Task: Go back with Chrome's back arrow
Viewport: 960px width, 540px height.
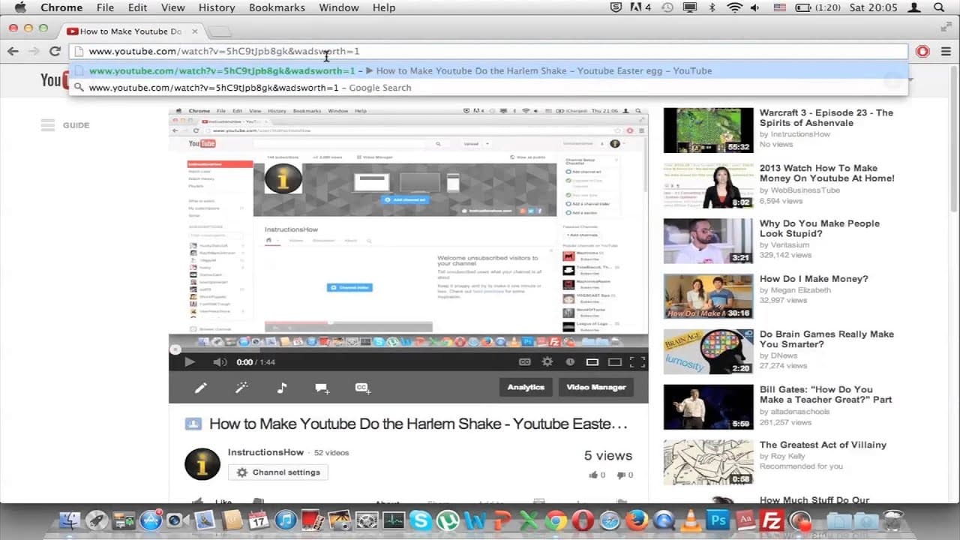Action: pos(13,51)
